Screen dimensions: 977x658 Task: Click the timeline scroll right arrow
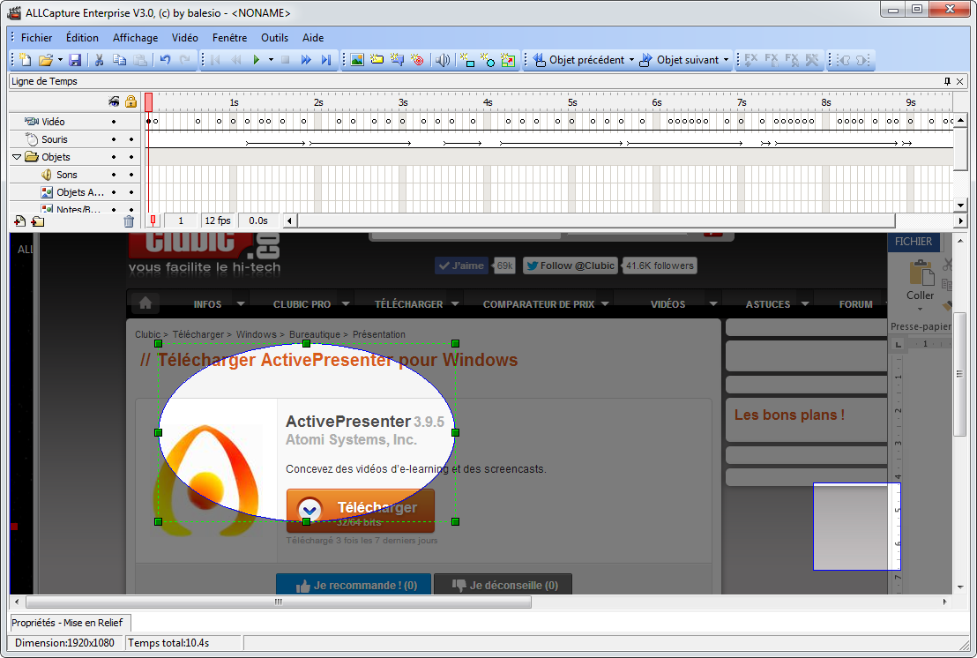[x=960, y=221]
